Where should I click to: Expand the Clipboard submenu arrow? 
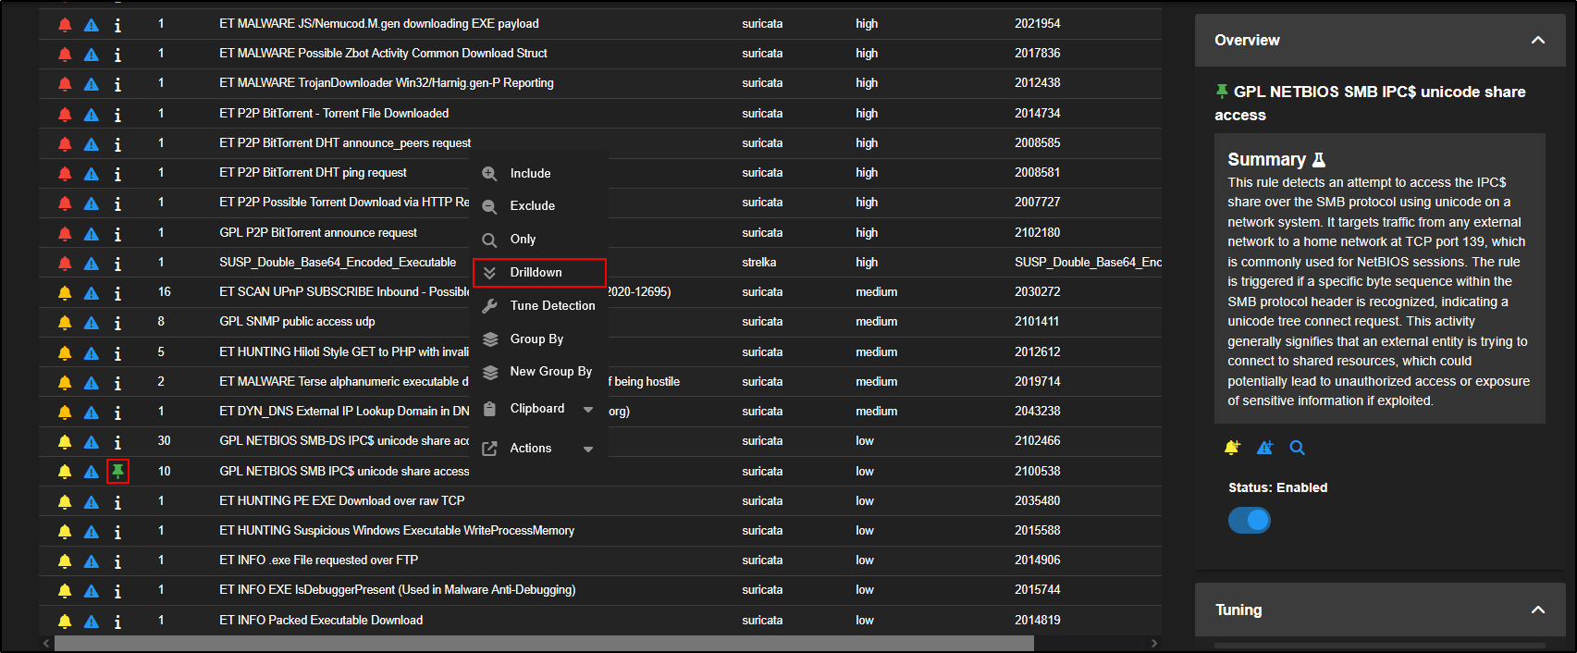(x=588, y=410)
